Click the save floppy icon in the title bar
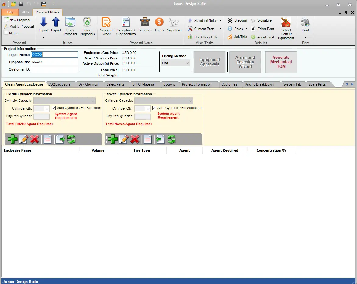 pos(44,4)
